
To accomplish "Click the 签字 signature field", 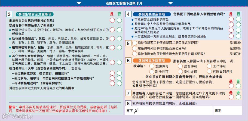I will [x=169, y=111].
